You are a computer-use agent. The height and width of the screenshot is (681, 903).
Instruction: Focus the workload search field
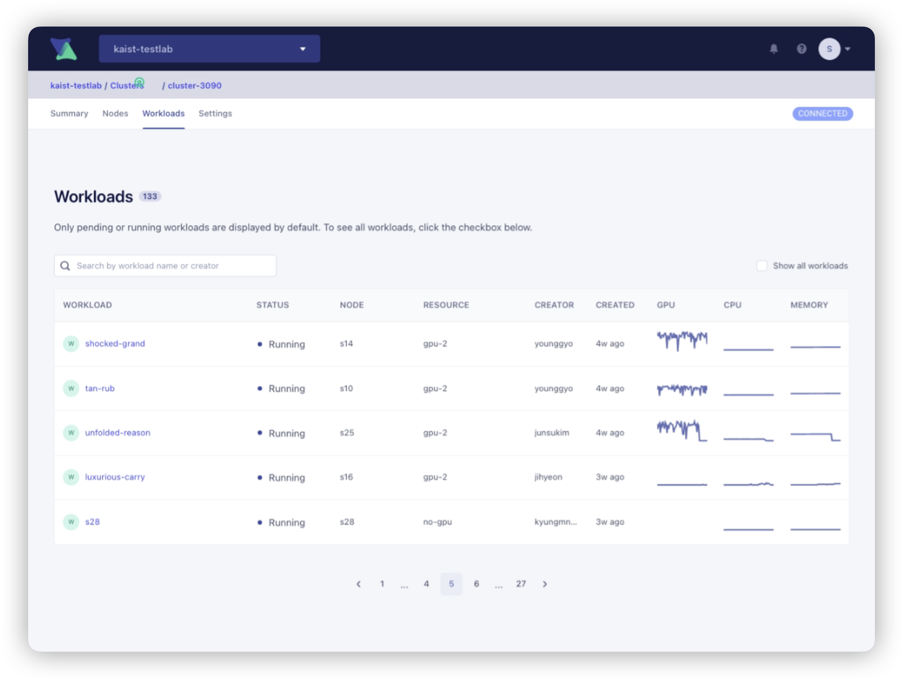click(x=171, y=266)
